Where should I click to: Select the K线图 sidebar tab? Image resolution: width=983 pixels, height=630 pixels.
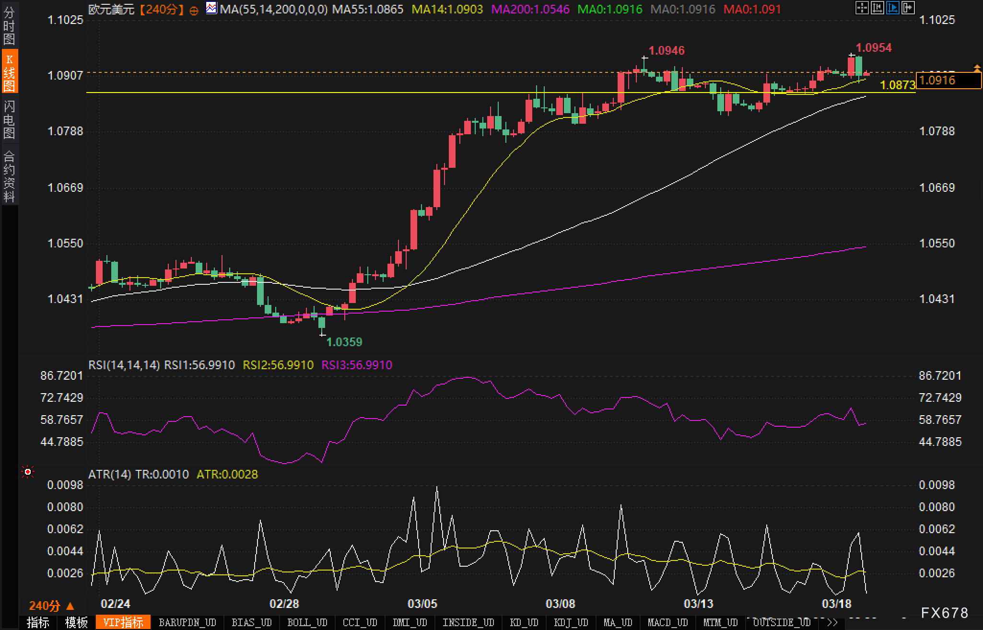(9, 72)
